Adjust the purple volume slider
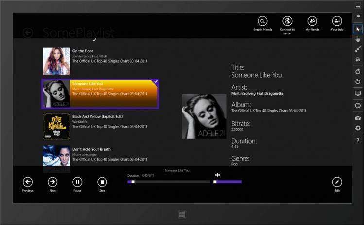 tap(227, 182)
